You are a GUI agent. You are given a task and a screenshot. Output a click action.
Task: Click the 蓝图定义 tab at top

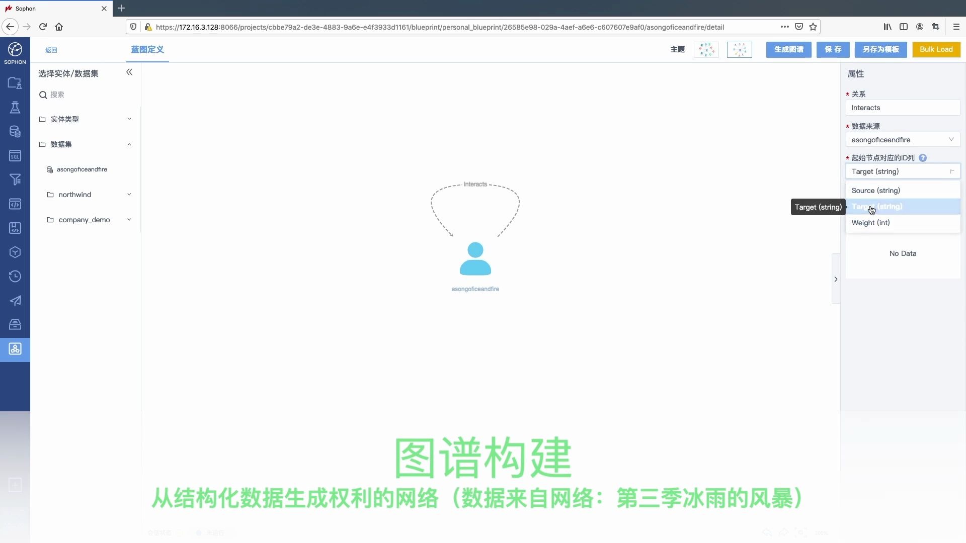[147, 49]
